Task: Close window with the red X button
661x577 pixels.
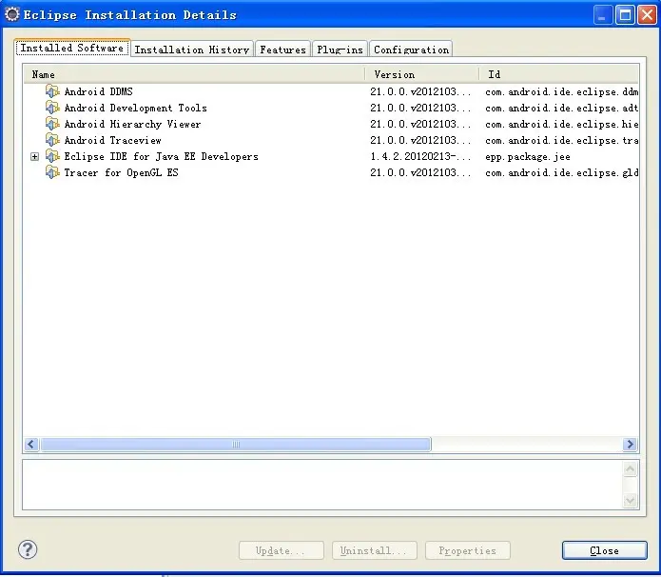Action: click(647, 15)
